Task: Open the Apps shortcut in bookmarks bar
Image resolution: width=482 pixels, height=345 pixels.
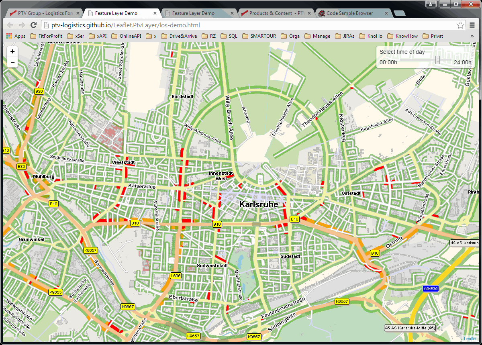Action: click(16, 36)
